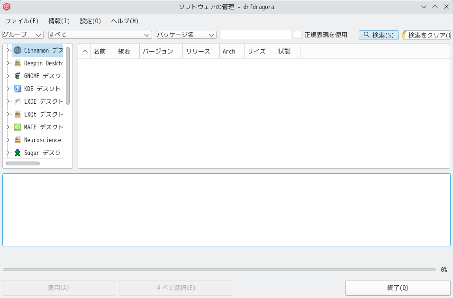Screen dimensions: 453x298
Task: Sort by the Arch column header
Action: (232, 51)
